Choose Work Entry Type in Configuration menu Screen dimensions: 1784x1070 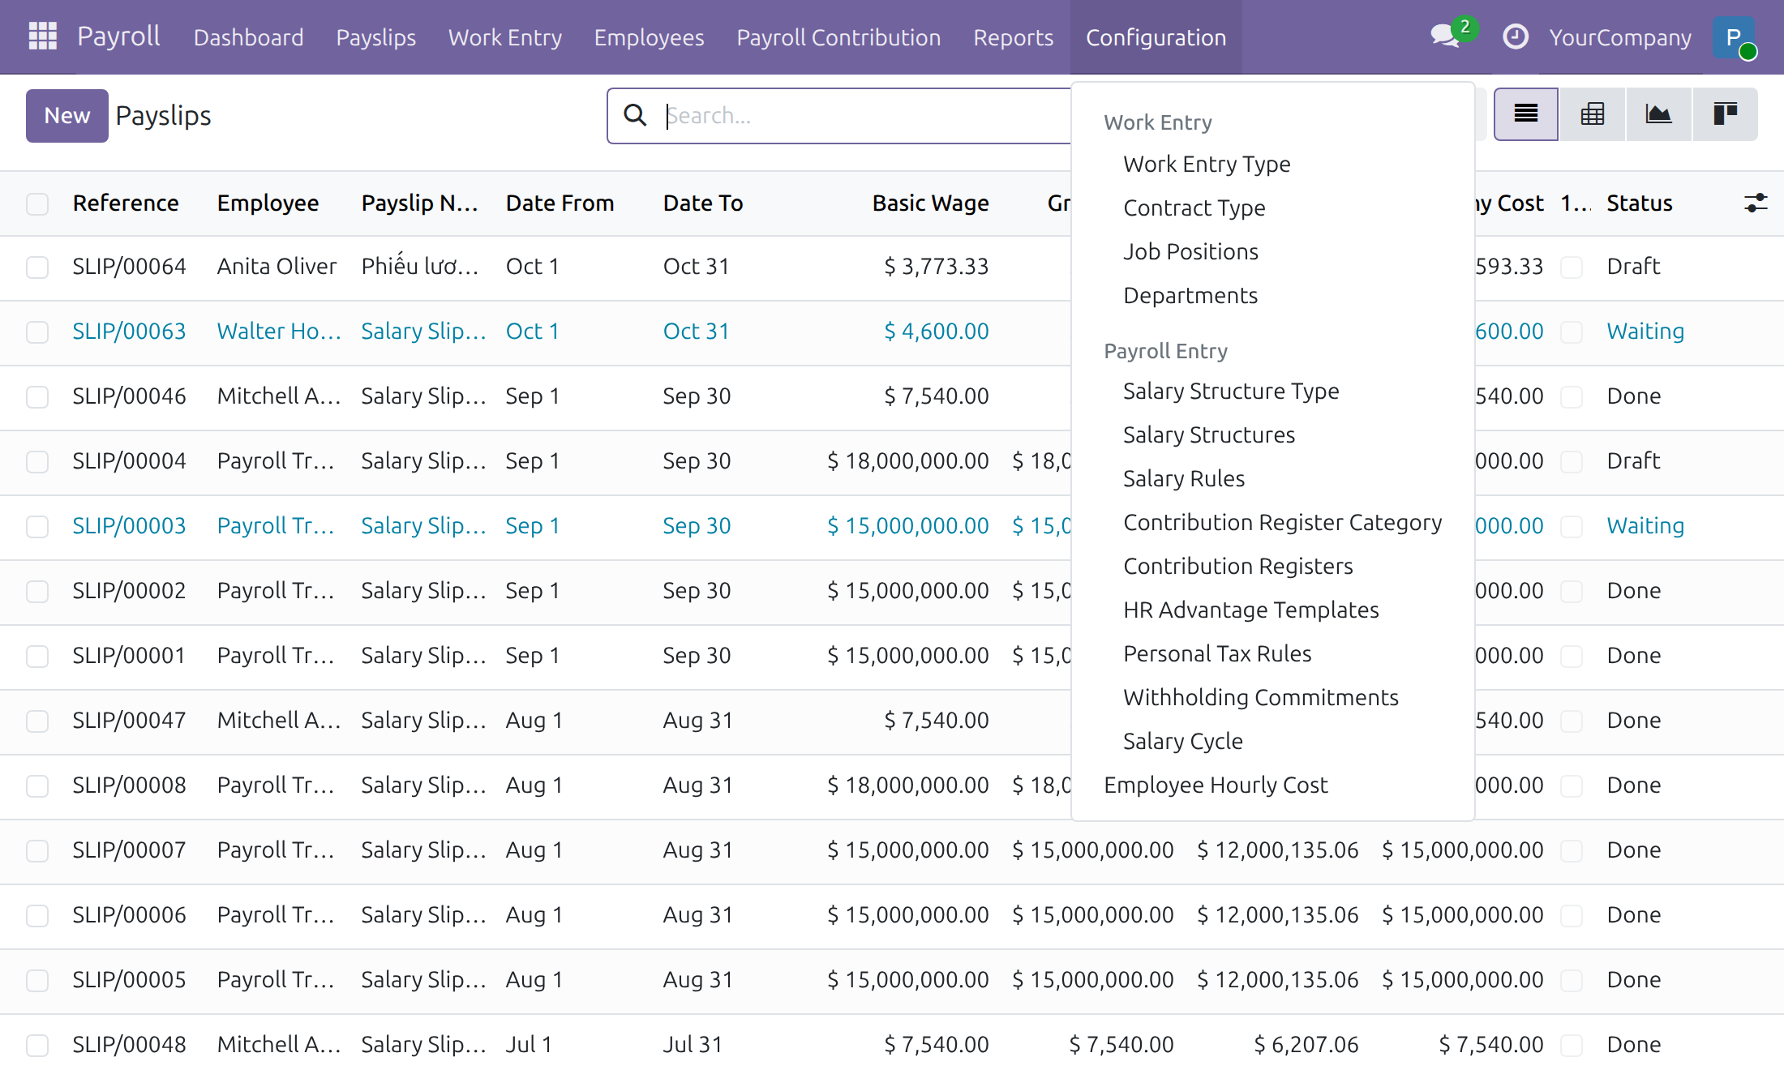[1207, 164]
